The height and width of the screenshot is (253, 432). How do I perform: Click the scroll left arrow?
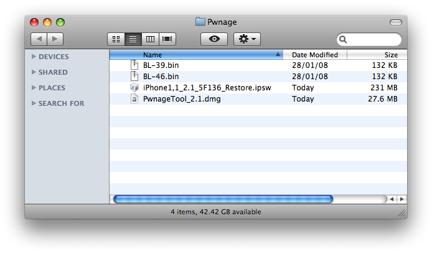coord(392,199)
